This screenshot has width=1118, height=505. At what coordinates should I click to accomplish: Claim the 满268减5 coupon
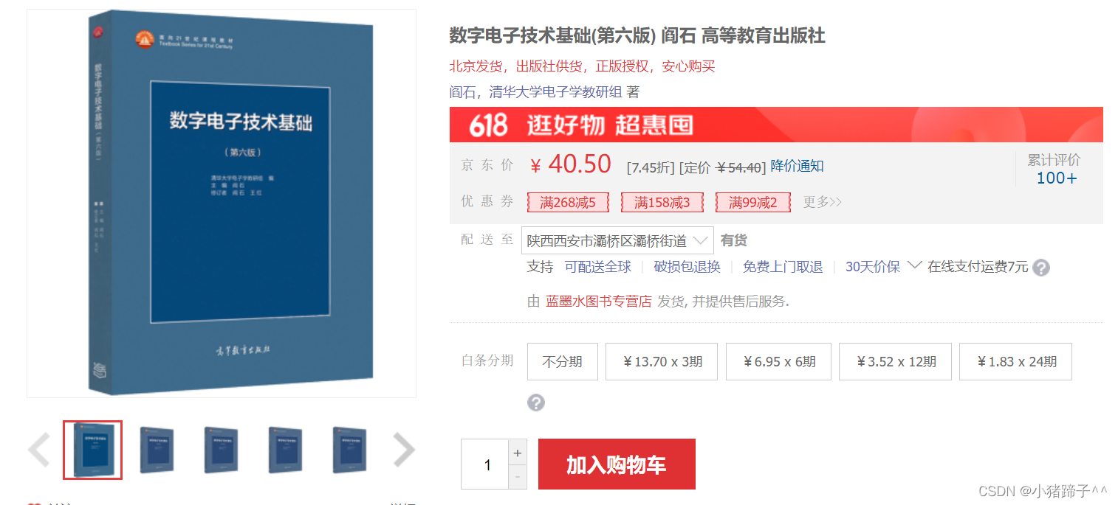coord(568,202)
